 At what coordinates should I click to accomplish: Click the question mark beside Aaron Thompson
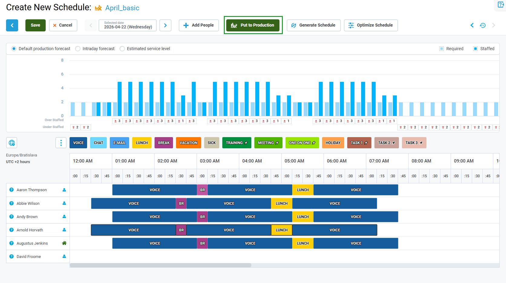pos(11,190)
